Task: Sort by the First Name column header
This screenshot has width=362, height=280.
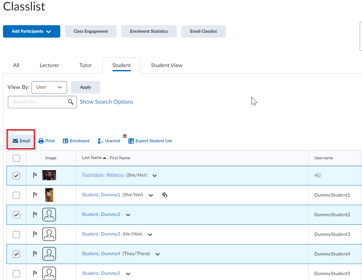Action: point(120,158)
